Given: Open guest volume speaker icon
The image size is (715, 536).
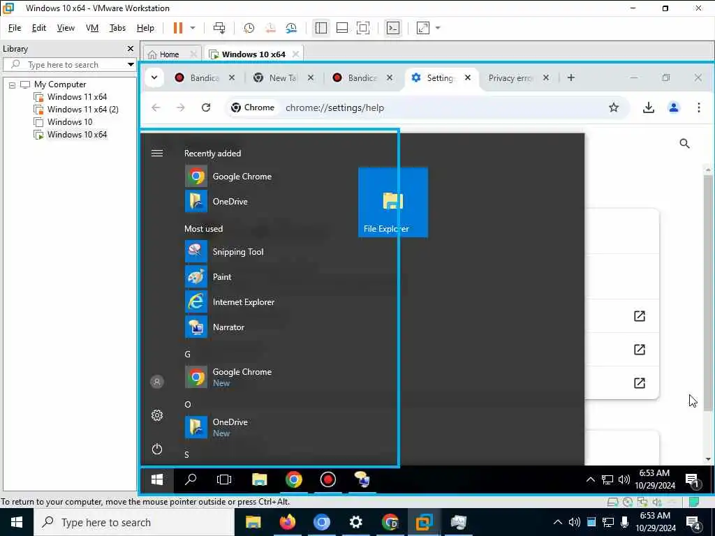Looking at the screenshot, I should coord(624,479).
